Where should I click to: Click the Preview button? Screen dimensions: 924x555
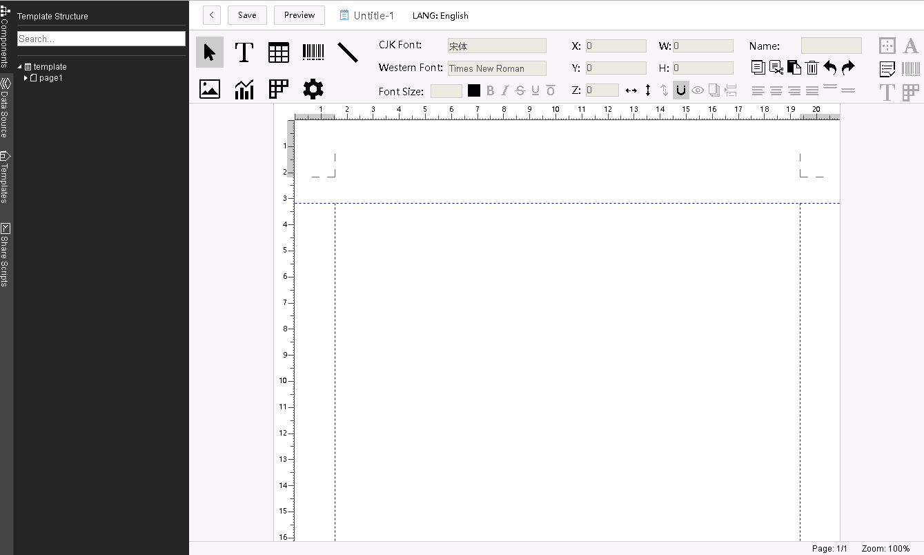pyautogui.click(x=299, y=15)
